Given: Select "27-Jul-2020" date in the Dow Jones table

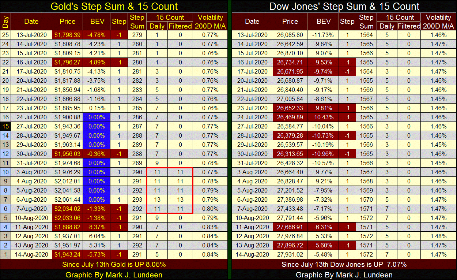Looking at the screenshot, I should coord(252,126).
